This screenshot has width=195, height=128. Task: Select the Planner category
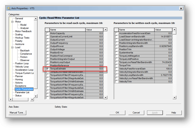(19, 76)
